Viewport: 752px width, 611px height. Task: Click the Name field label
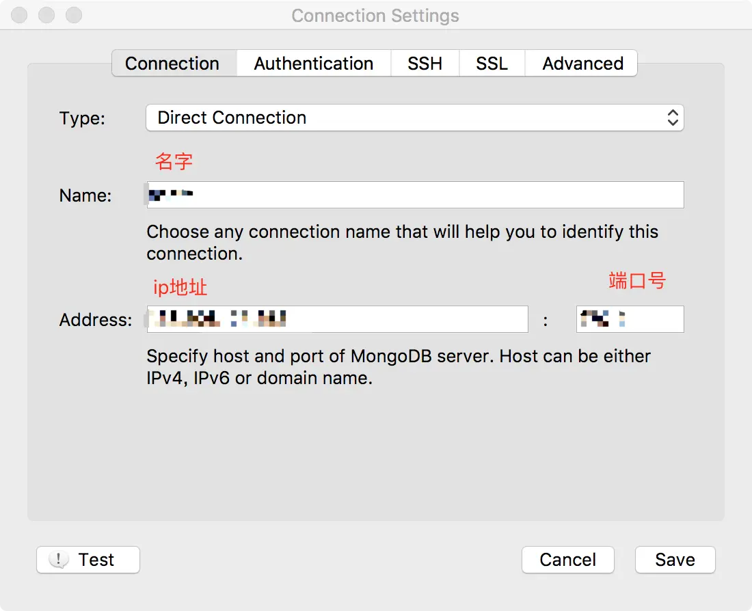point(85,195)
